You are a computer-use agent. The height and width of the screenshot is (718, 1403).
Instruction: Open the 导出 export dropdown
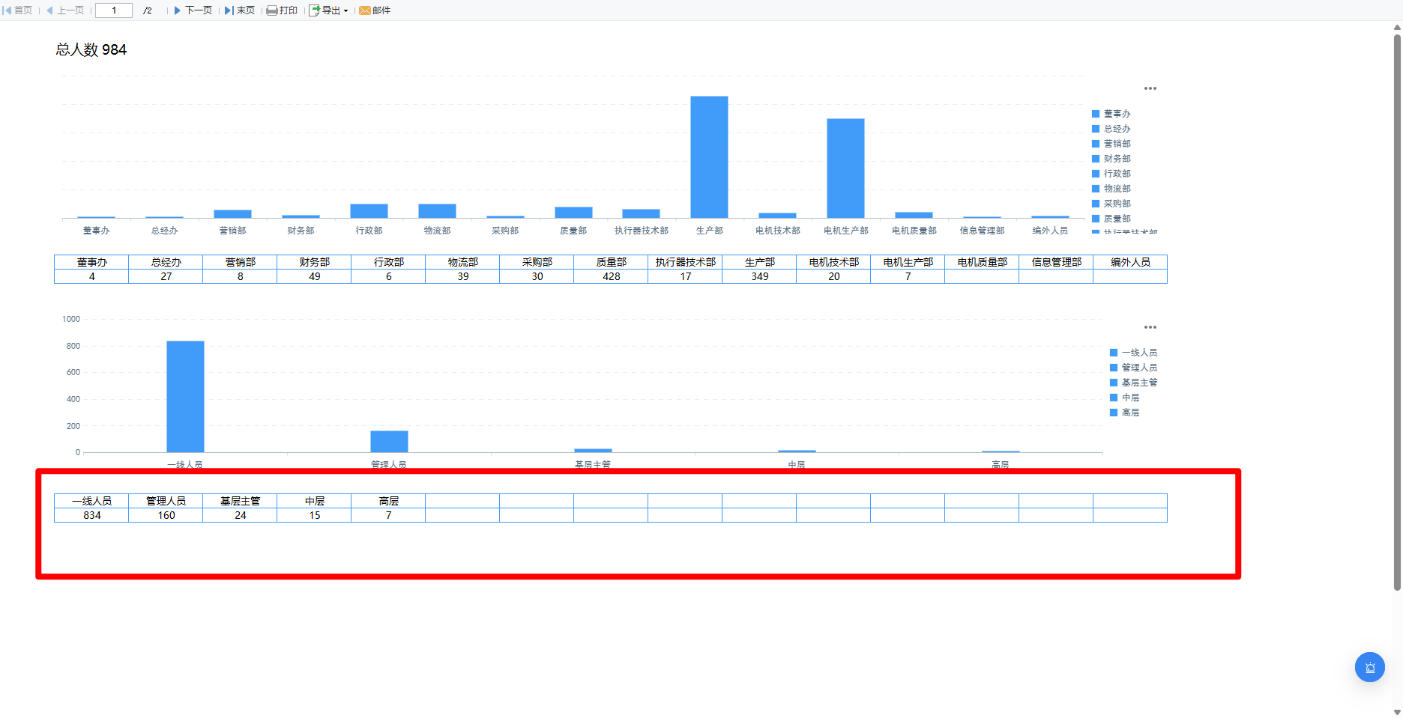point(329,10)
